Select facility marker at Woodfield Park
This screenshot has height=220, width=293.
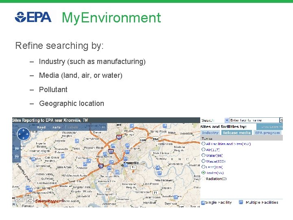[x=176, y=197]
